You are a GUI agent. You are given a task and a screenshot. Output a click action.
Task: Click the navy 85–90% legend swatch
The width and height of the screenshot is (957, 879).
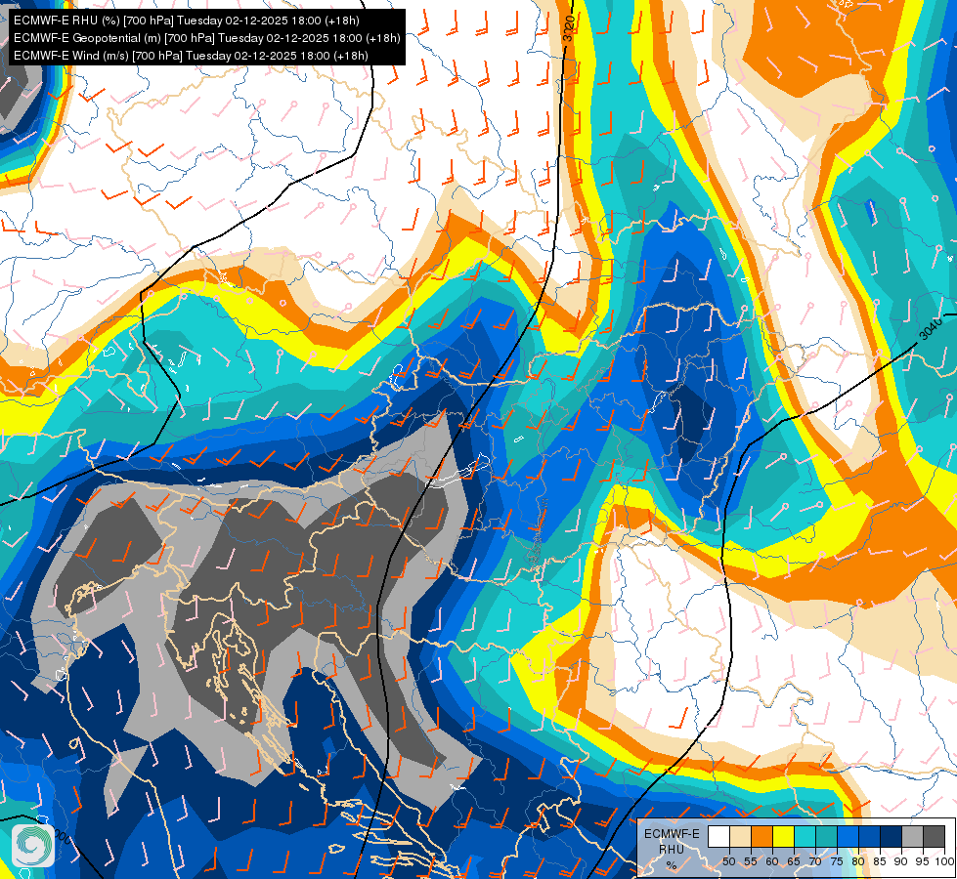[892, 836]
